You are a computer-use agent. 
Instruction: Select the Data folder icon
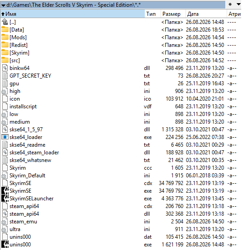point(5,30)
